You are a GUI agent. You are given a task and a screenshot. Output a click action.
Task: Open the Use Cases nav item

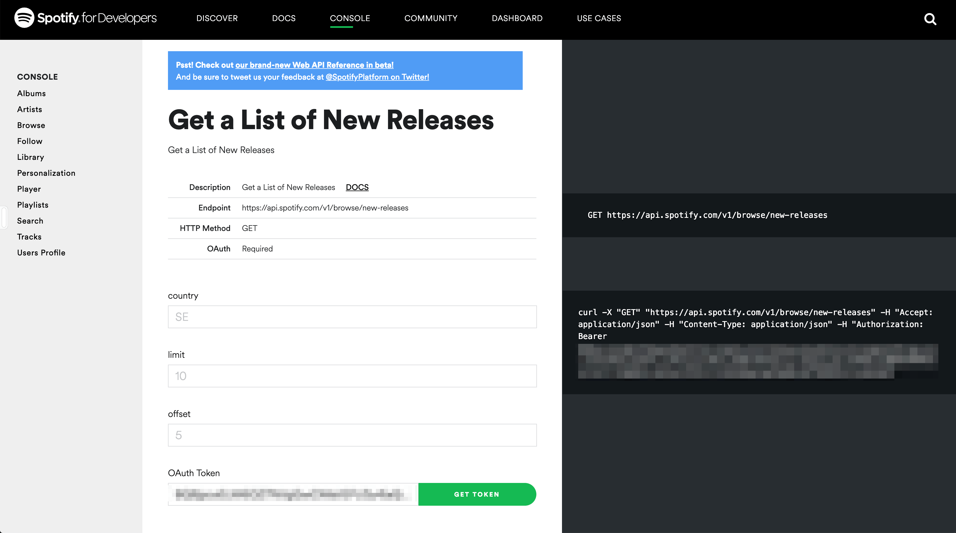[x=599, y=18]
